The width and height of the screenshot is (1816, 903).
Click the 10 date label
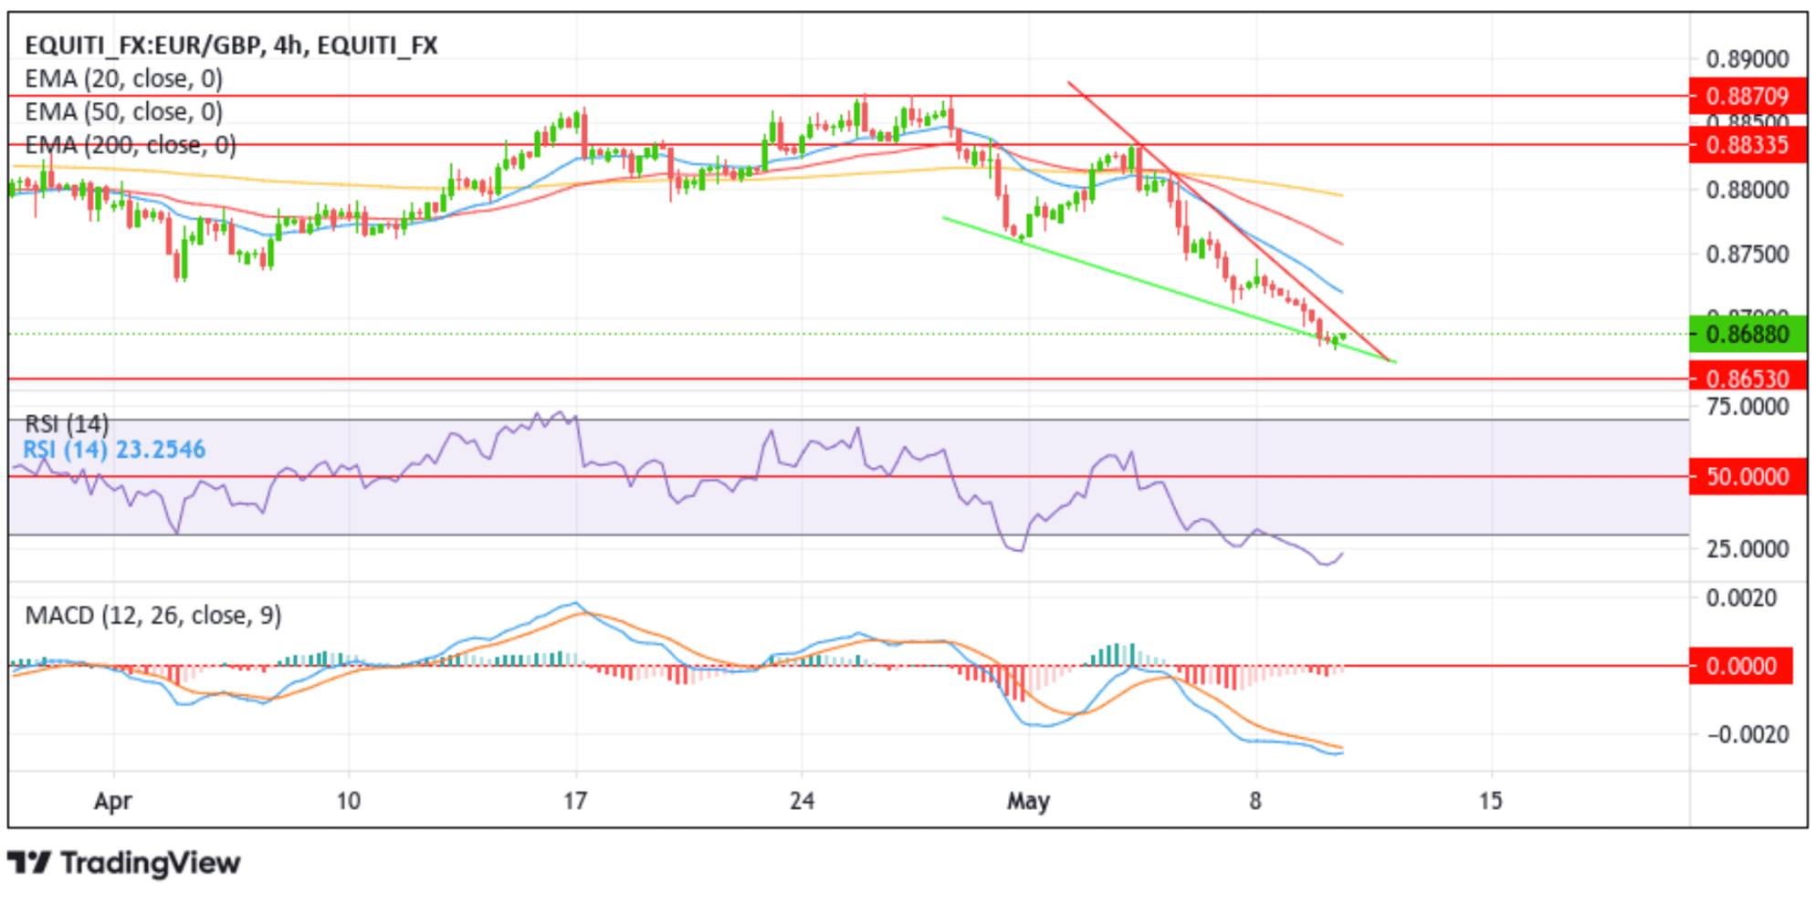tap(348, 801)
